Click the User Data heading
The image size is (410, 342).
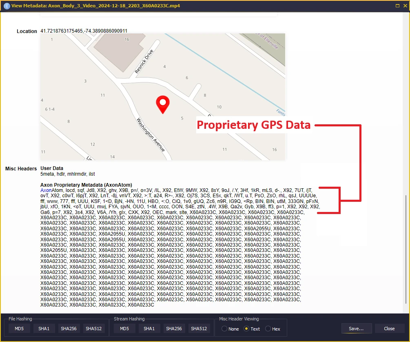[52, 168]
